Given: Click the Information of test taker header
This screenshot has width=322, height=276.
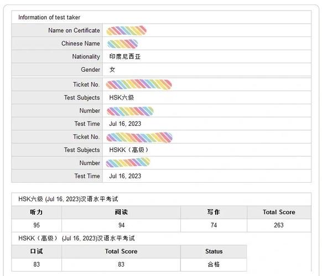Looking at the screenshot, I should pos(49,18).
